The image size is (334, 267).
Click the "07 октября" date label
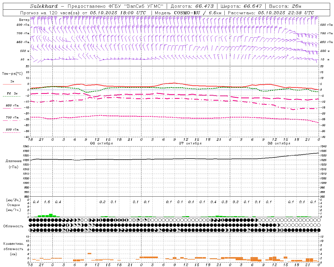pos(190,143)
